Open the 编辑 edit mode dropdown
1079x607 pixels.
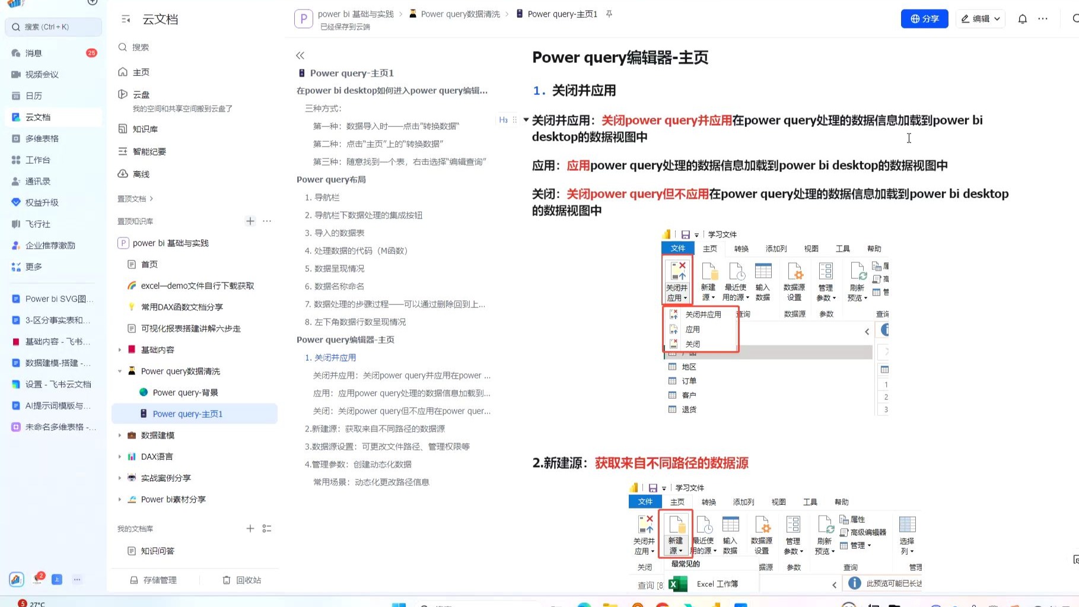[981, 19]
